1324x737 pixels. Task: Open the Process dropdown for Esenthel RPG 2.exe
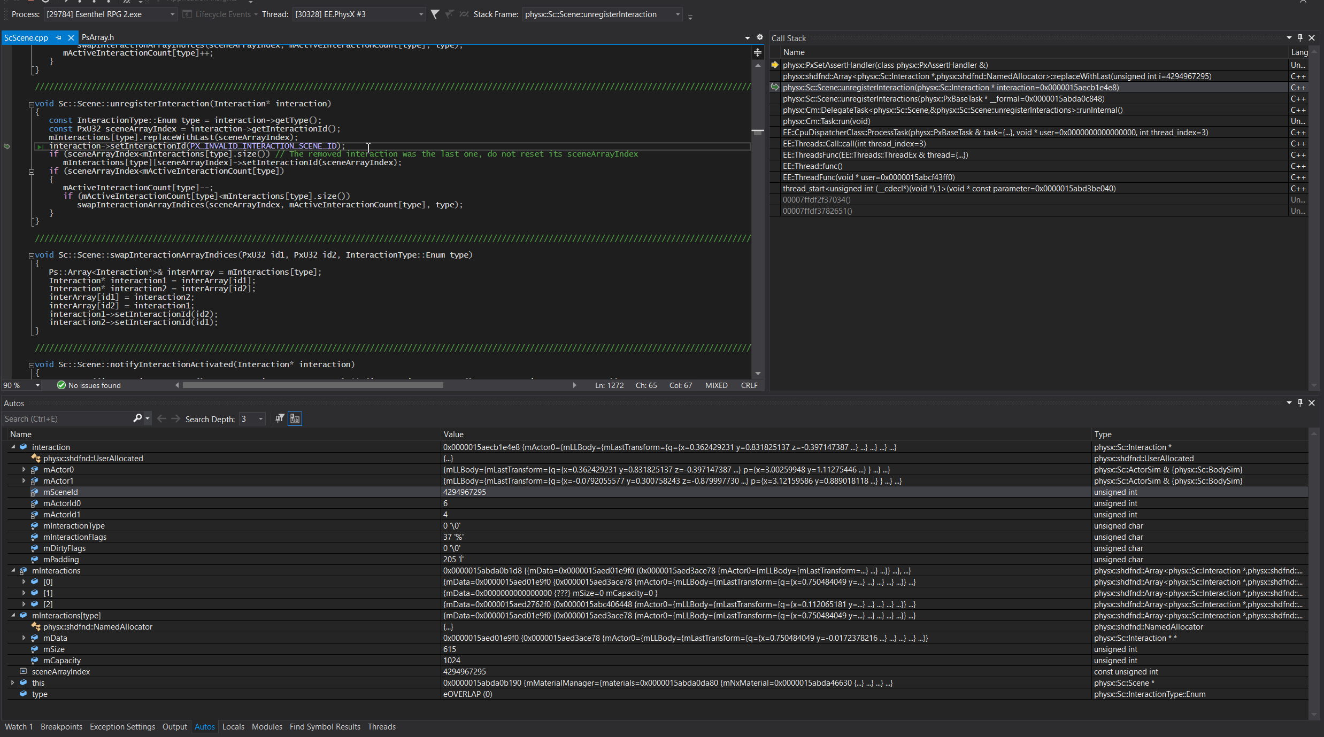pos(172,14)
